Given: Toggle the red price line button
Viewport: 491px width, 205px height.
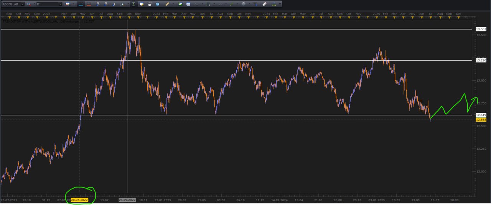Looking at the screenshot, I should click(x=89, y=4).
